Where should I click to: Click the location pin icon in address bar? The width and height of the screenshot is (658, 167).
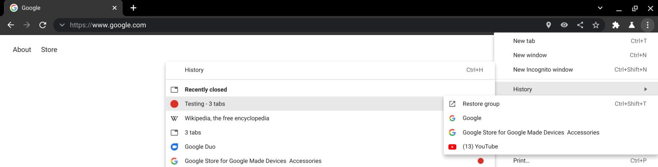(x=548, y=25)
